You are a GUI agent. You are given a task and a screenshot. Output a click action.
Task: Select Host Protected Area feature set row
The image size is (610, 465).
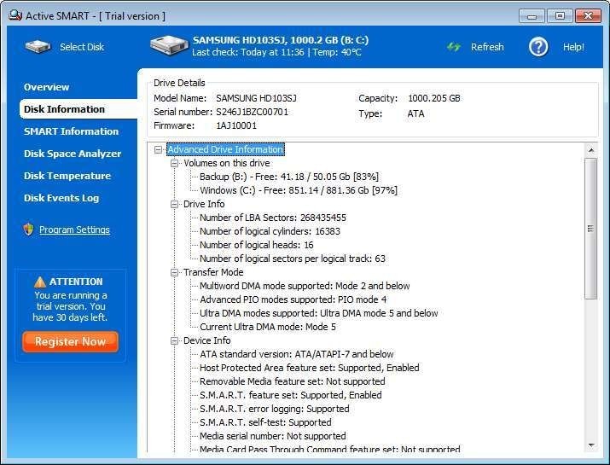[x=310, y=368]
